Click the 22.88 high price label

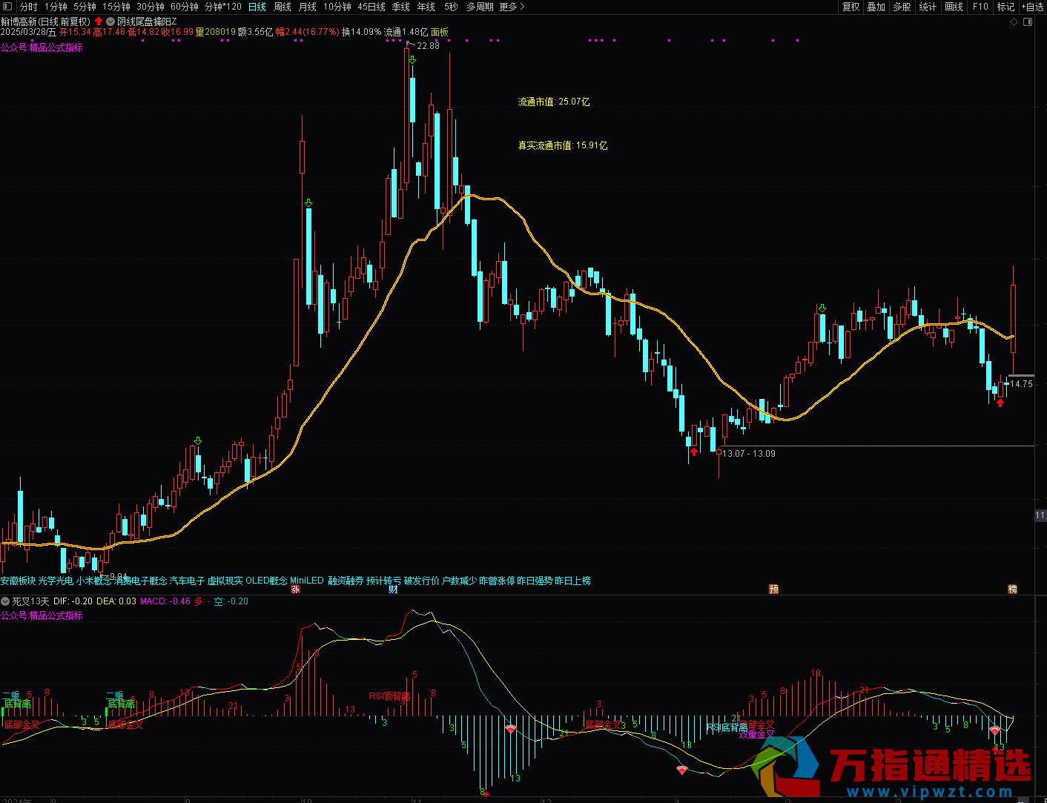(x=428, y=45)
